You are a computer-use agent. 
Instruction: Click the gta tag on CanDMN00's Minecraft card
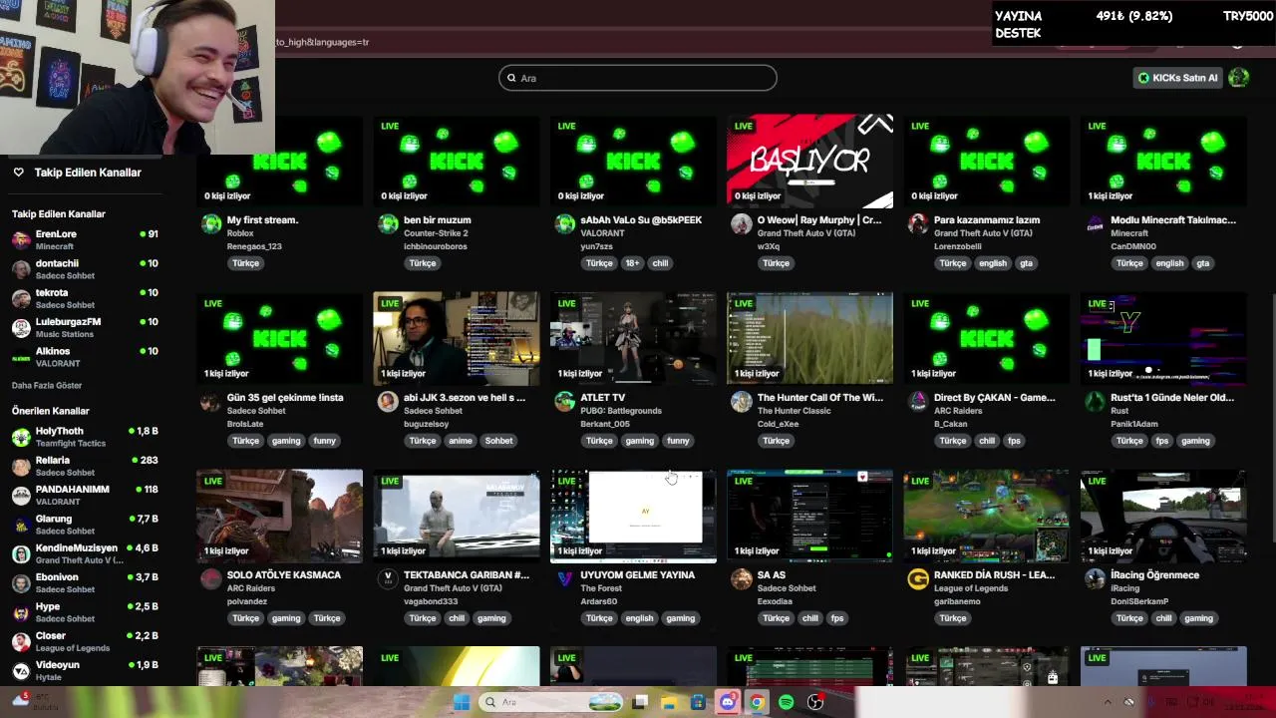pyautogui.click(x=1202, y=263)
